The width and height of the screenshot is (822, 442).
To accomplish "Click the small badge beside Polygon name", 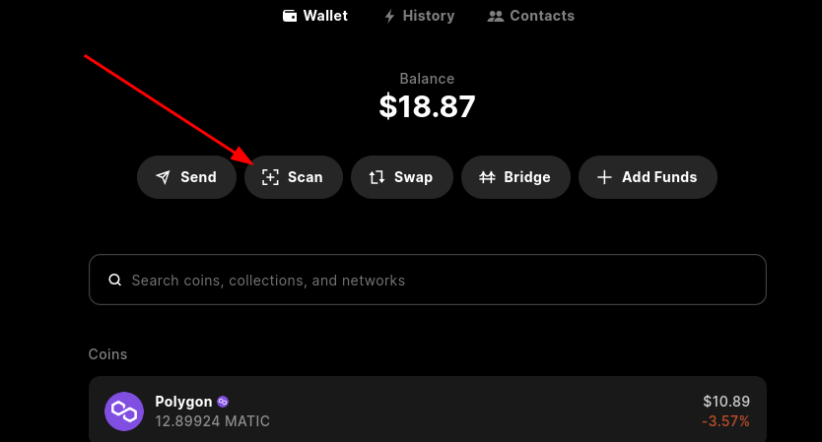I will coord(223,402).
